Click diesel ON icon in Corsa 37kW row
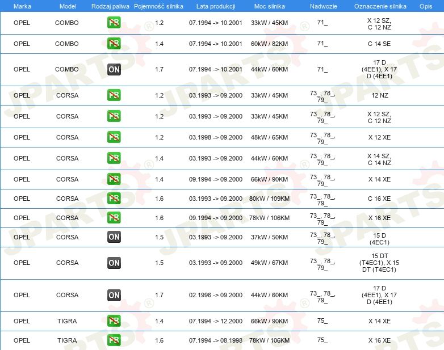 [x=114, y=237]
